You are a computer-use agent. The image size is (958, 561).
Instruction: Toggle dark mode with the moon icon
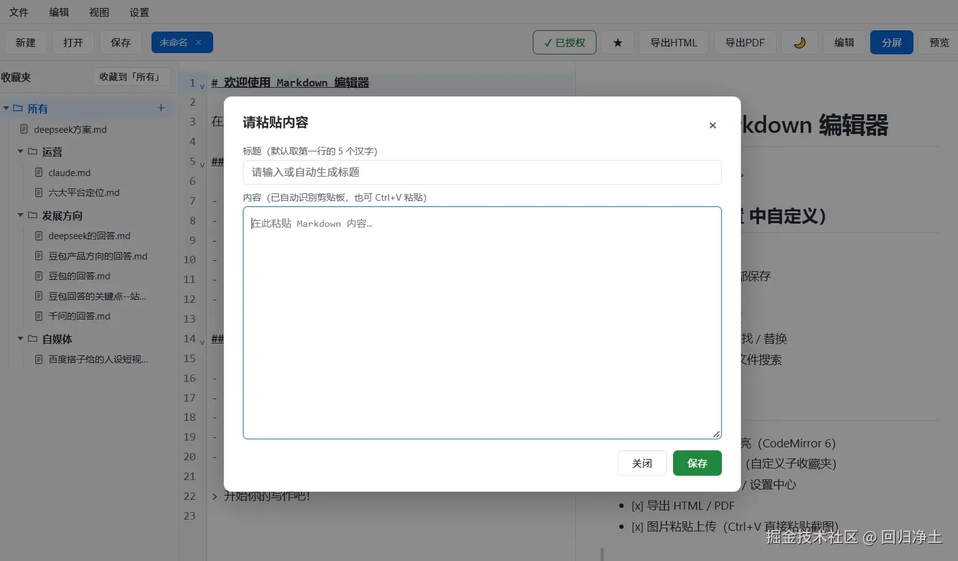[x=800, y=43]
